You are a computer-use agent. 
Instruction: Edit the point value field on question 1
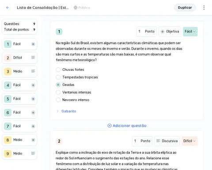click(x=147, y=31)
